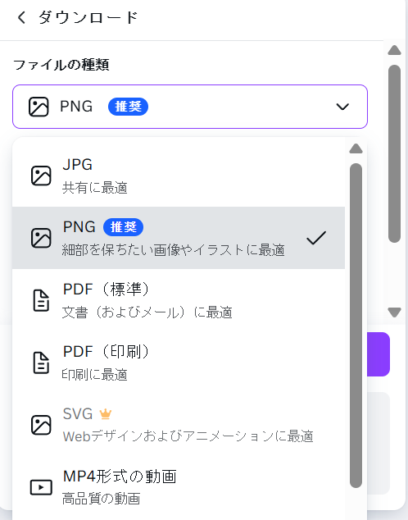The height and width of the screenshot is (520, 408).
Task: Click the PDF（印刷）document icon
Action: coord(41,363)
